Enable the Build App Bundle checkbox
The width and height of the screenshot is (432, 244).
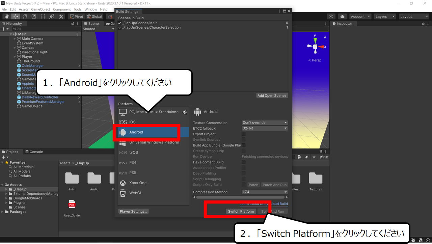point(244,145)
